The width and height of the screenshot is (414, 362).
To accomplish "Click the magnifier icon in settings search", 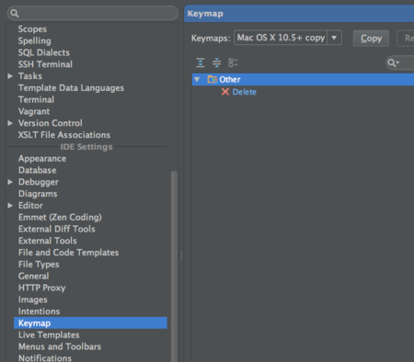I will (15, 13).
